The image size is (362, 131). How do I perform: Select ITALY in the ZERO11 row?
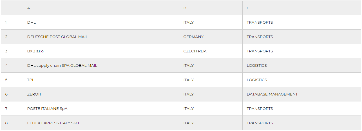click(188, 94)
